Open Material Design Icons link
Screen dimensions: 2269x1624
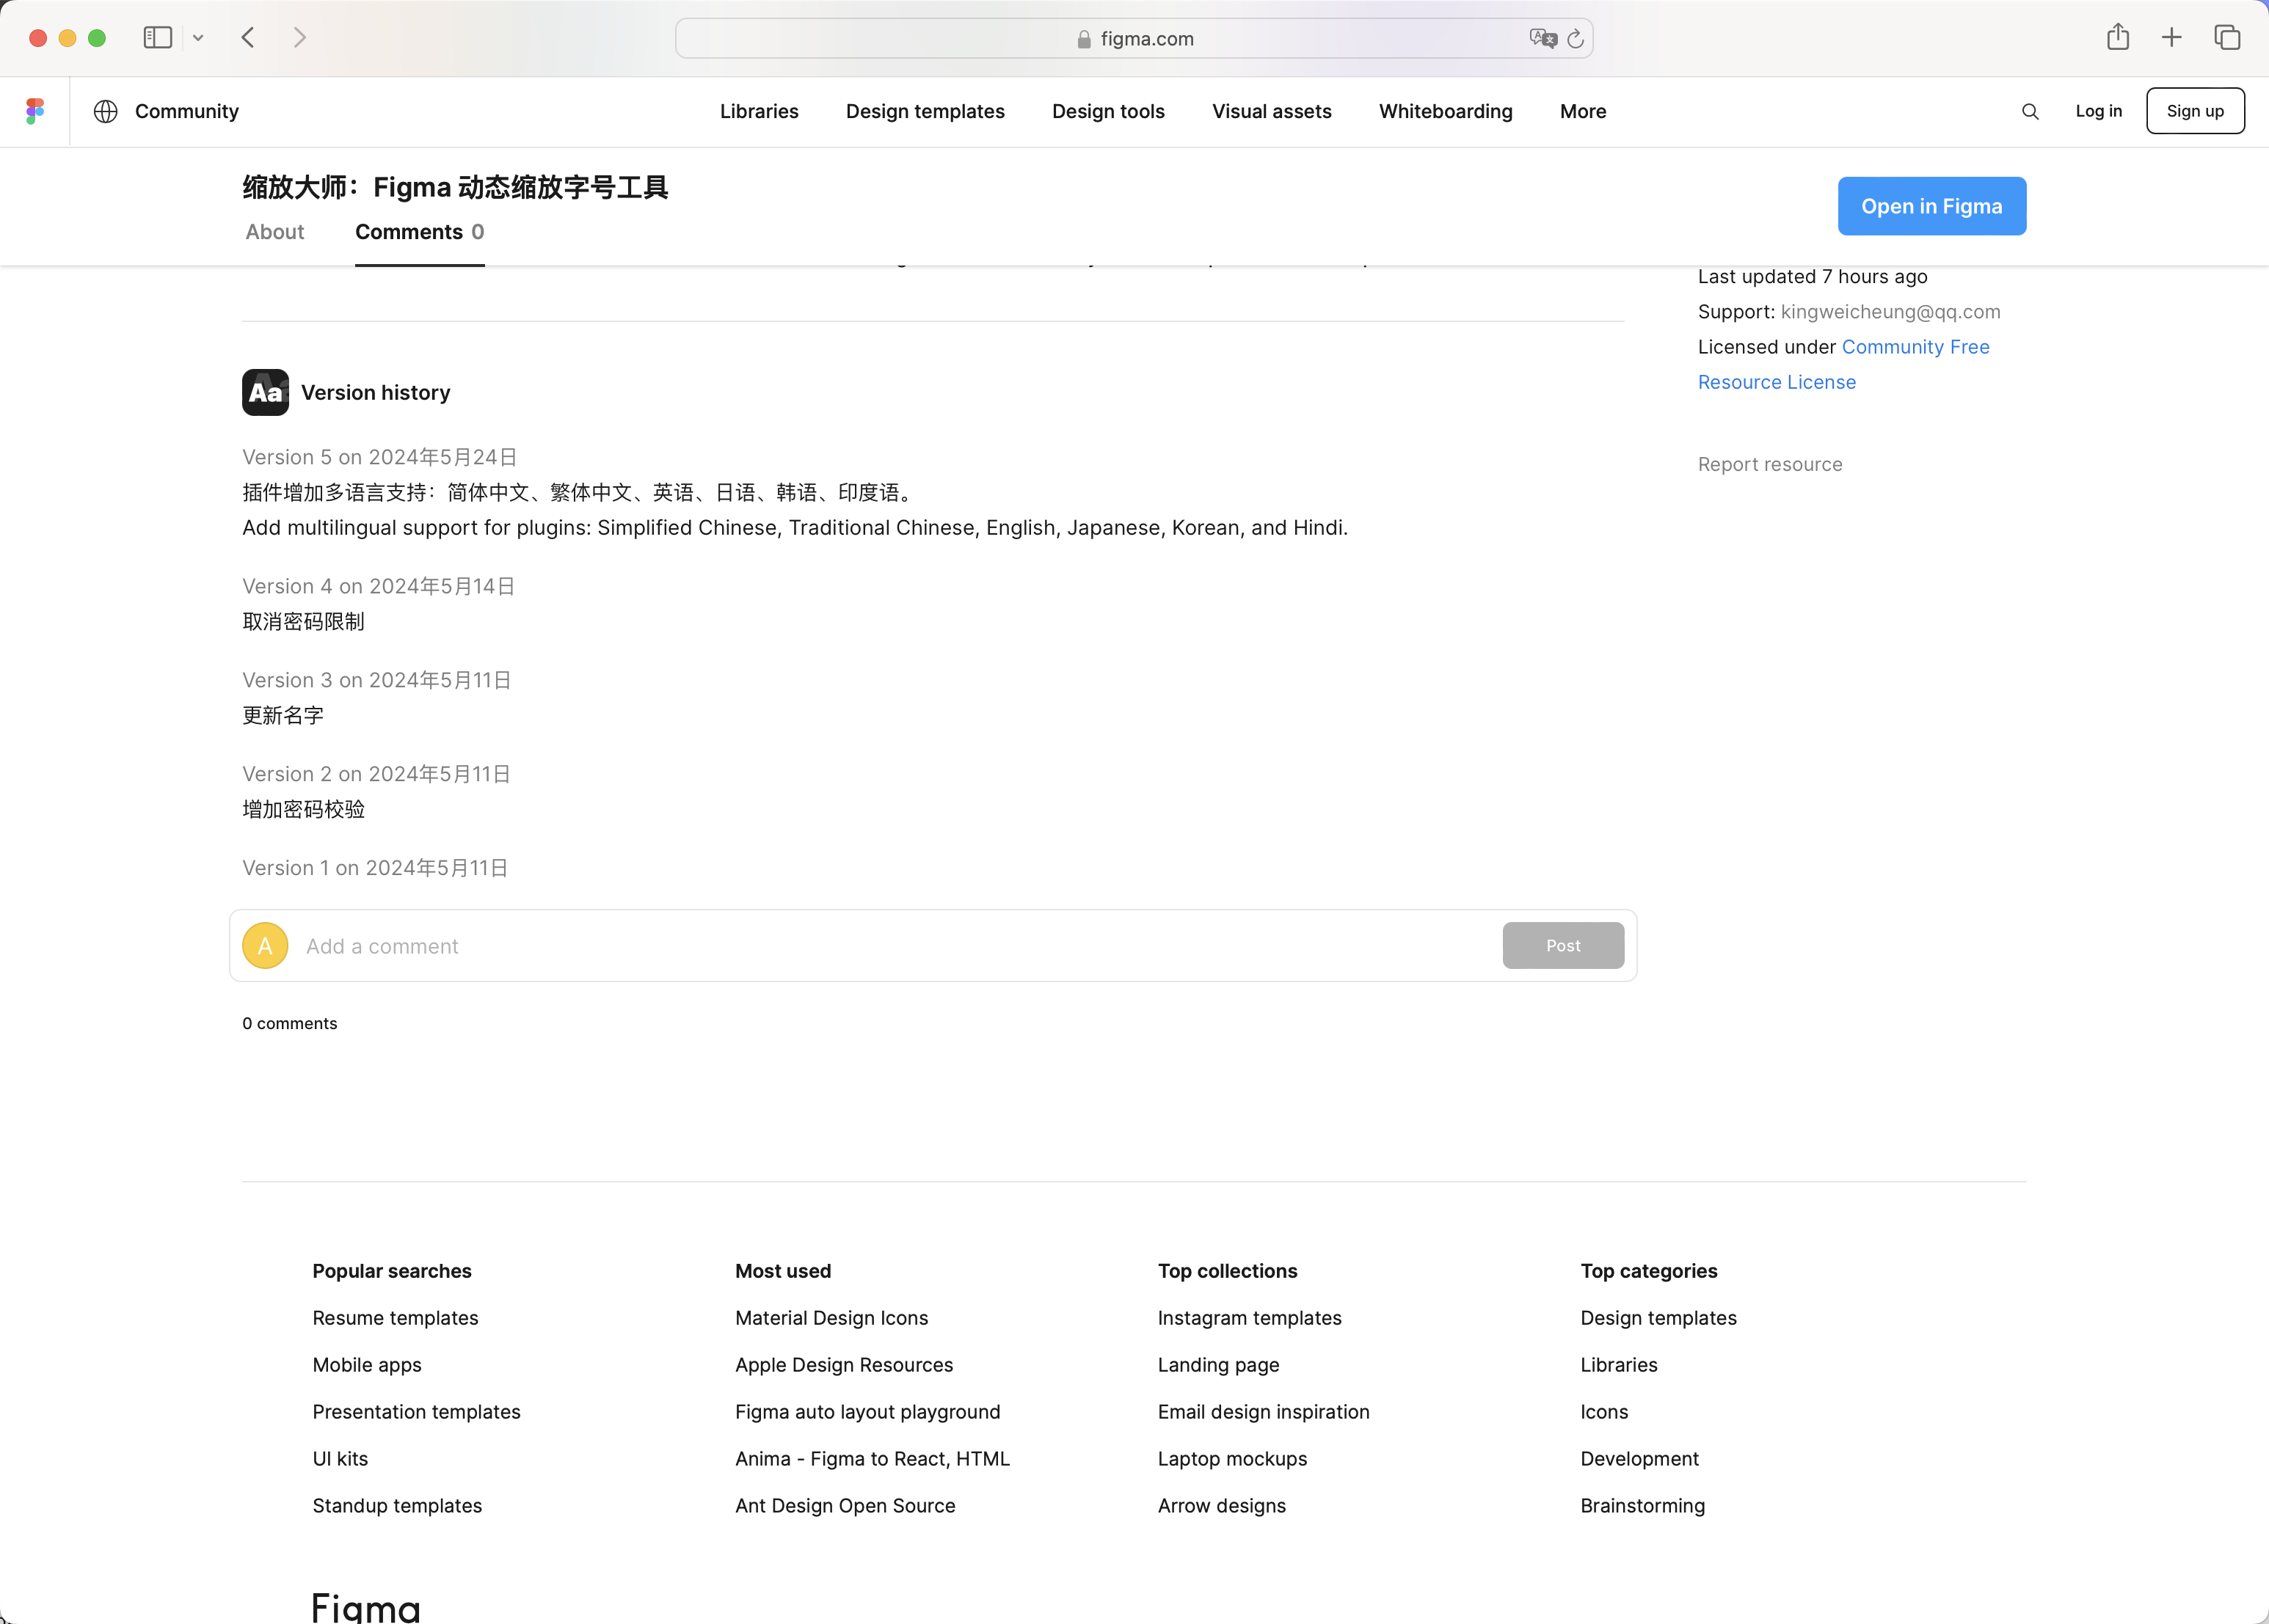(x=831, y=1318)
